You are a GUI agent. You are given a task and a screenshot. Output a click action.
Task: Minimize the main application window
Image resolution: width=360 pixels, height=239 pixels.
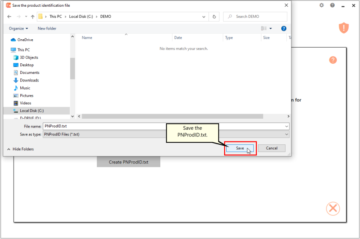pos(343,6)
